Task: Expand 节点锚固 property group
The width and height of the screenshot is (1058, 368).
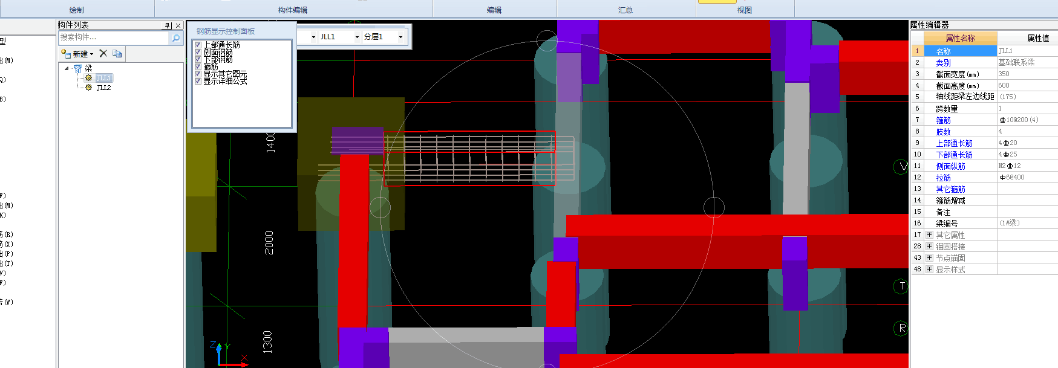Action: pos(929,257)
